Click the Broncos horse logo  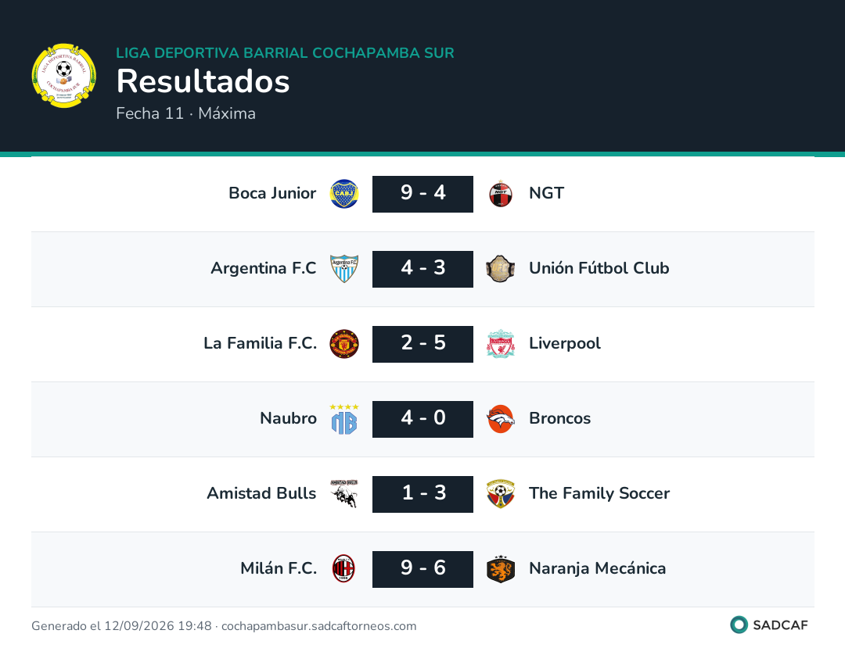pos(501,419)
